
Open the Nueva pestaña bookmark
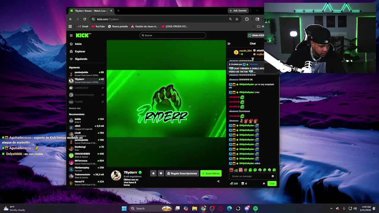coord(118,26)
